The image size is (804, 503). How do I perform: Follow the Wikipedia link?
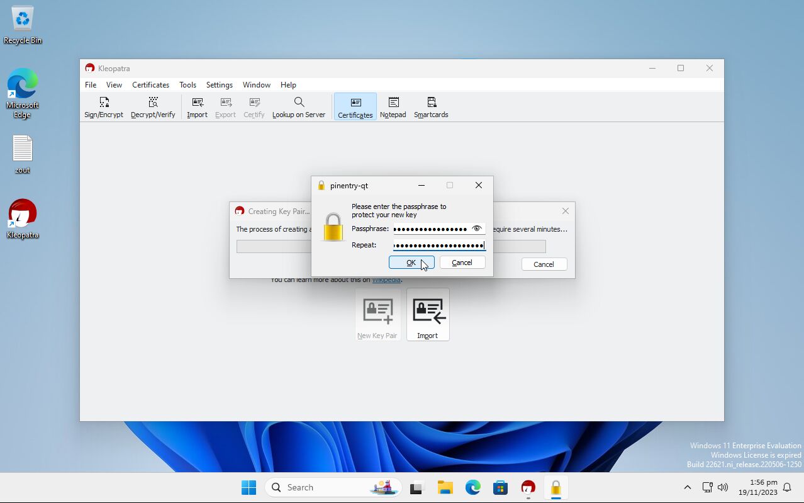coord(386,280)
